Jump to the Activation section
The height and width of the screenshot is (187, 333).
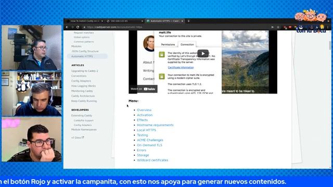point(145,115)
